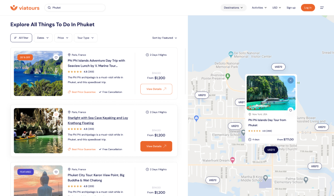Open the hamburger menu icon
The height and width of the screenshot is (196, 334).
[322, 7]
